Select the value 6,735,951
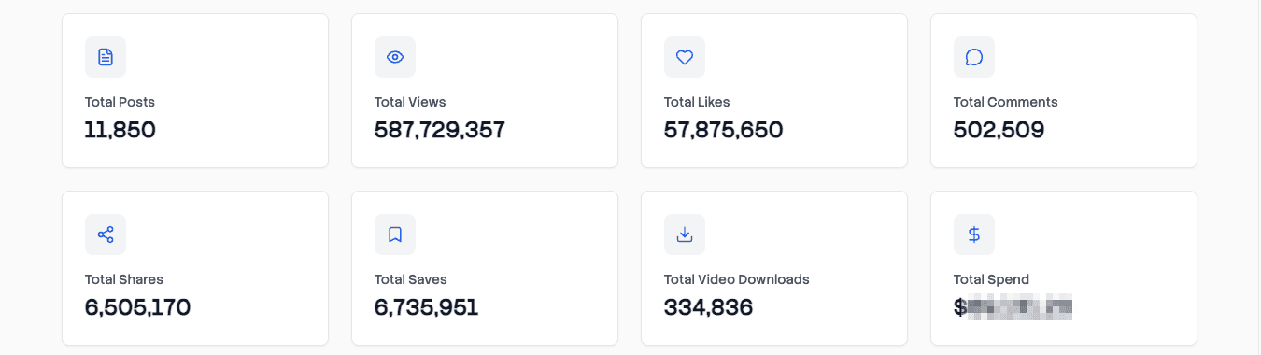This screenshot has height=355, width=1261. click(x=427, y=307)
